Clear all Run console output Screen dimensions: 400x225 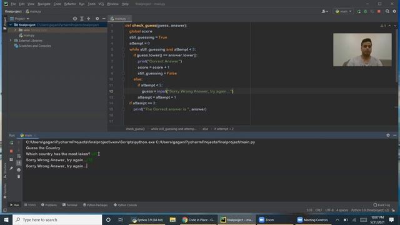pos(19,176)
